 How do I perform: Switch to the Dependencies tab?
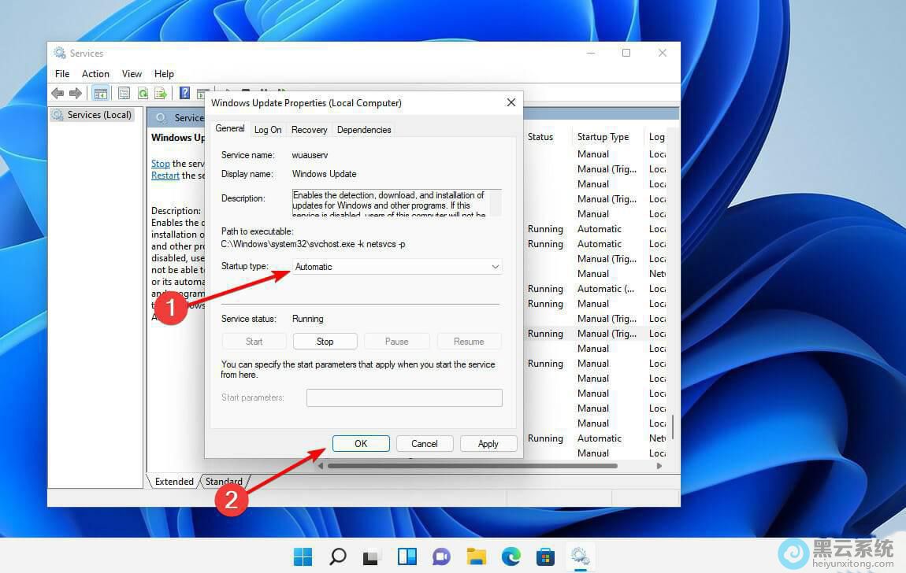click(x=363, y=130)
